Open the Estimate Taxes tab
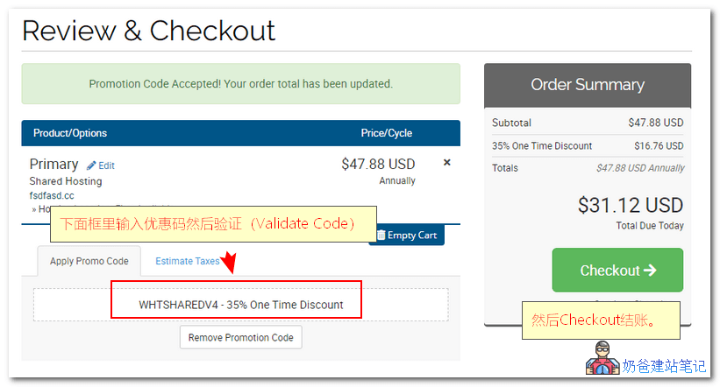Viewport: 720px width, 387px height. 187,261
